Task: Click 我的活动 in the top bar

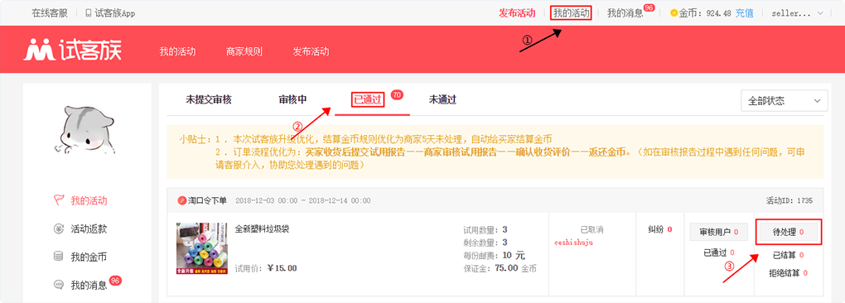Action: [572, 13]
